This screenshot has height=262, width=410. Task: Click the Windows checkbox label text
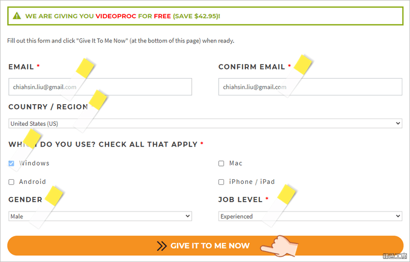34,163
